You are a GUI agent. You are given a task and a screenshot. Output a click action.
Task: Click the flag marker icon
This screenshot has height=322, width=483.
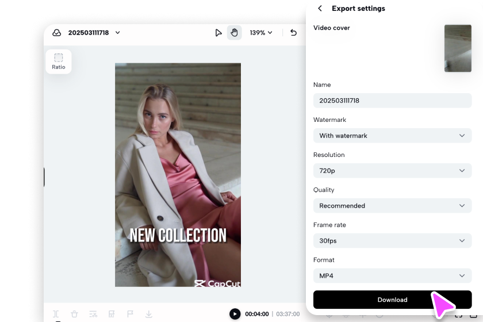click(x=130, y=314)
